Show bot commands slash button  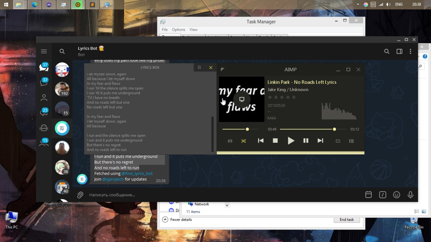click(x=383, y=195)
